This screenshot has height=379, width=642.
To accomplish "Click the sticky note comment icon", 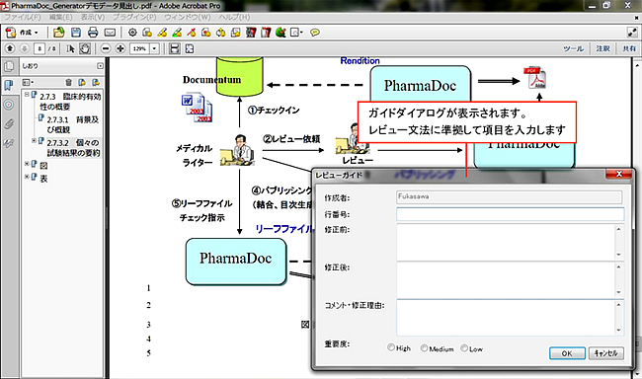I will (x=315, y=33).
